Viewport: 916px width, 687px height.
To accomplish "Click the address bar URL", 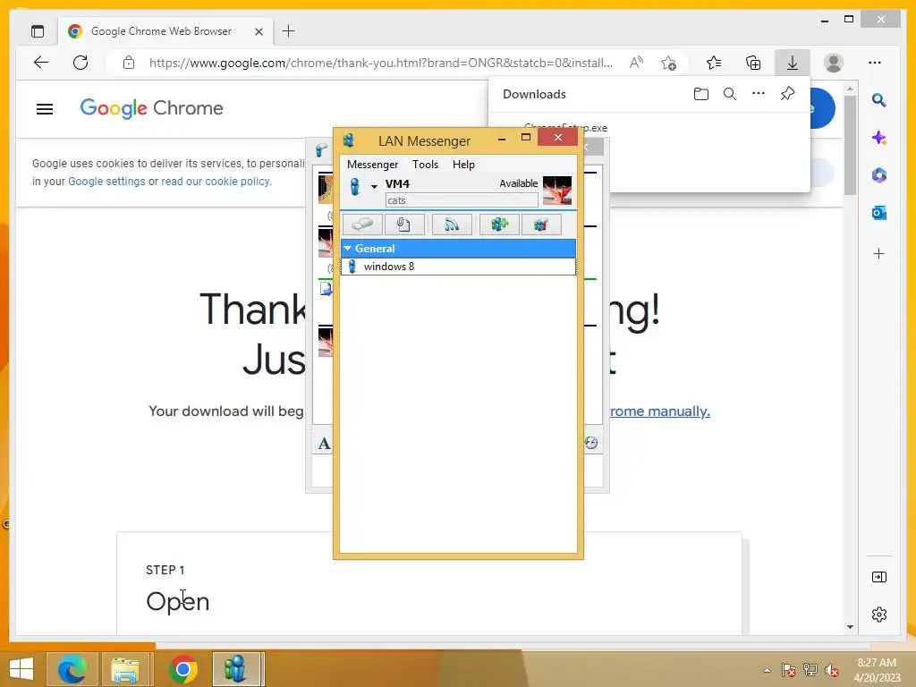I will (x=381, y=64).
